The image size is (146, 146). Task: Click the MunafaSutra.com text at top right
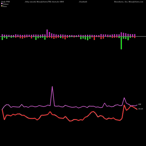136,2
